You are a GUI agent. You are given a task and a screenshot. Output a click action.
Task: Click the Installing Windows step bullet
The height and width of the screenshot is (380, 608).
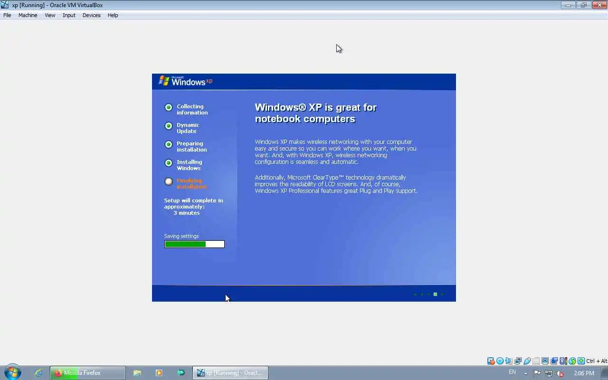point(168,163)
